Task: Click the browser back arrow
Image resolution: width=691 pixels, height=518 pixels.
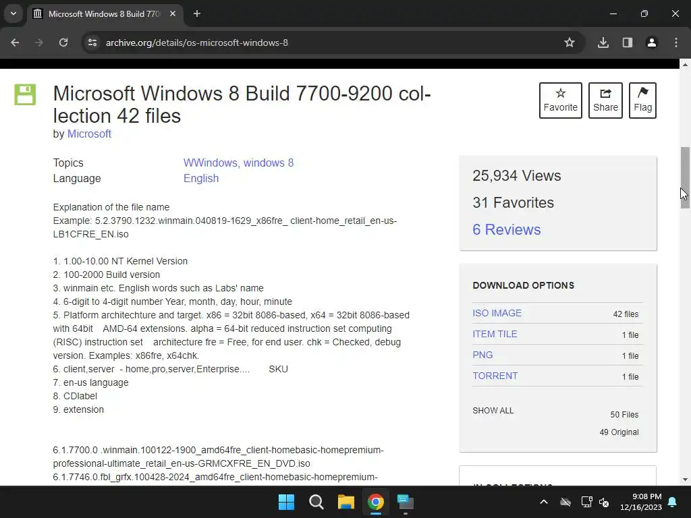Action: click(x=15, y=42)
